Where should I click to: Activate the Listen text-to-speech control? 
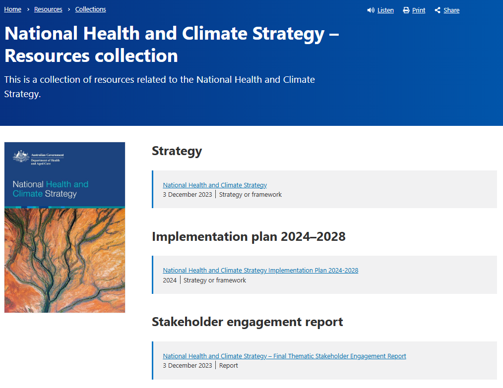click(385, 10)
